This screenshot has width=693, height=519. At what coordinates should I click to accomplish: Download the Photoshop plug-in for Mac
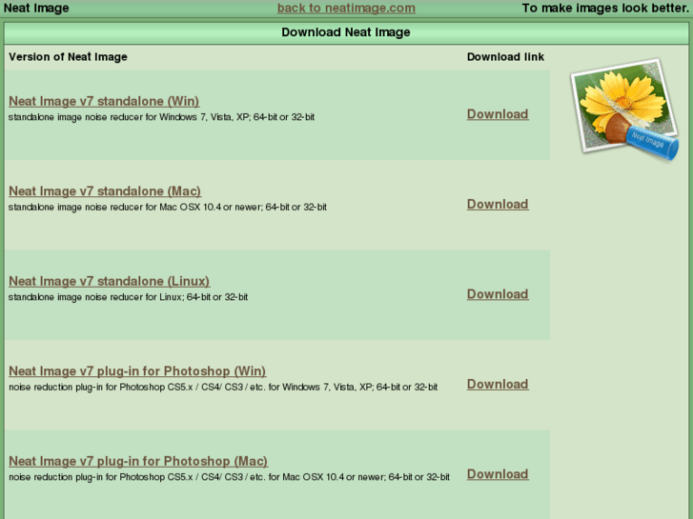tap(498, 475)
